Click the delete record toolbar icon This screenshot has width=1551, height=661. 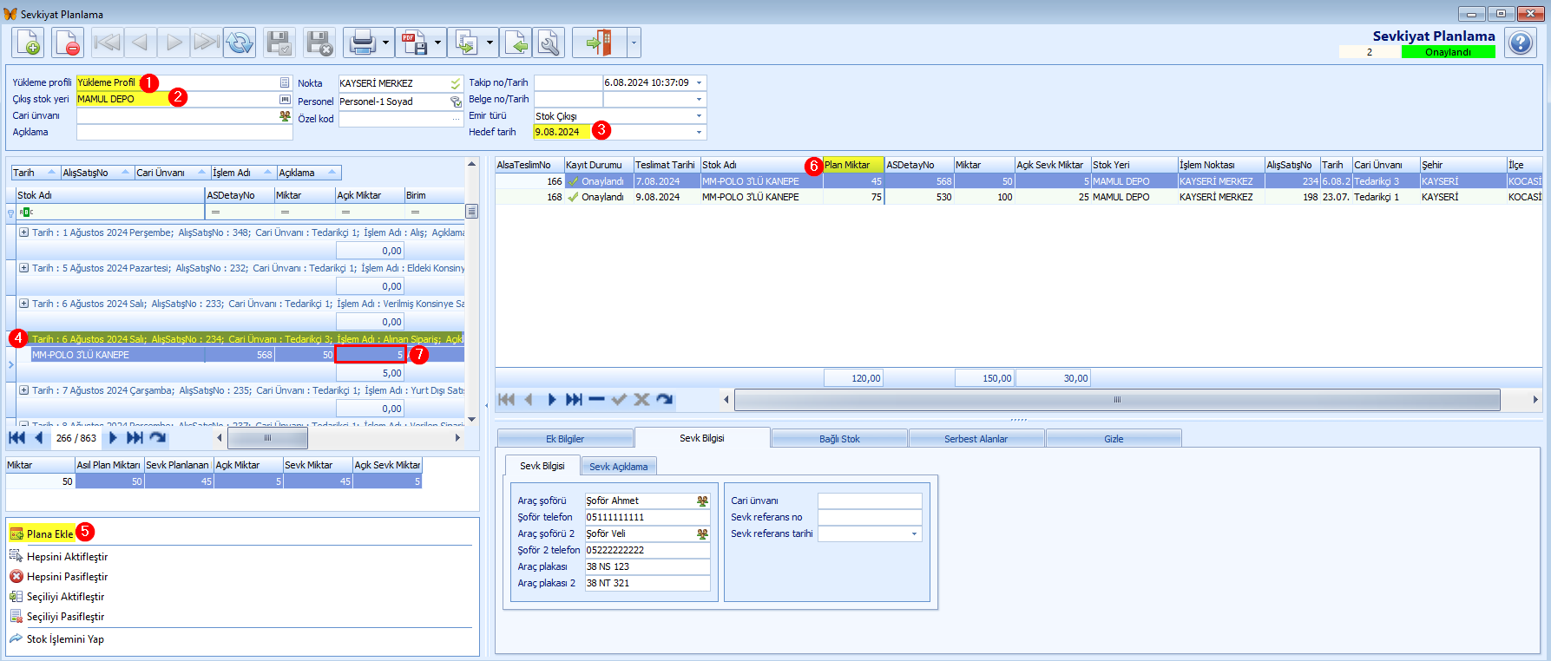click(x=68, y=43)
